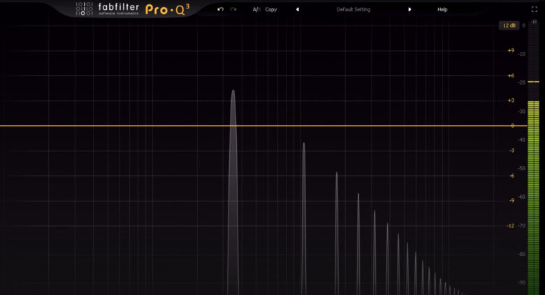The width and height of the screenshot is (545, 295).
Task: Click the +6 gain scale label
Action: [511, 75]
